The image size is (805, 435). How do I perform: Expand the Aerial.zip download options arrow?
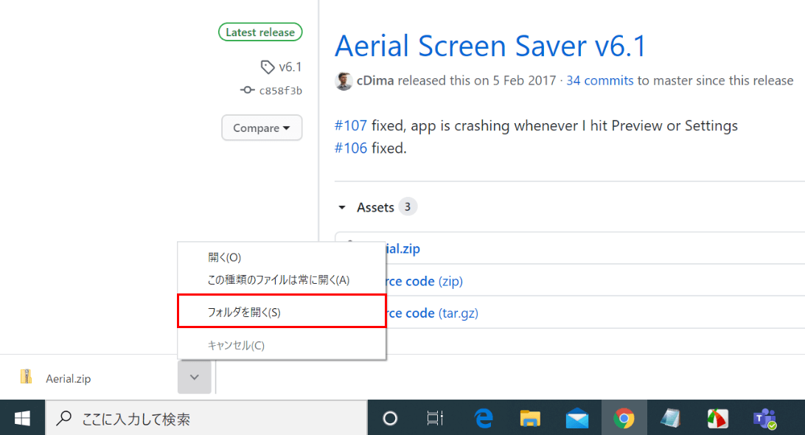click(x=194, y=377)
